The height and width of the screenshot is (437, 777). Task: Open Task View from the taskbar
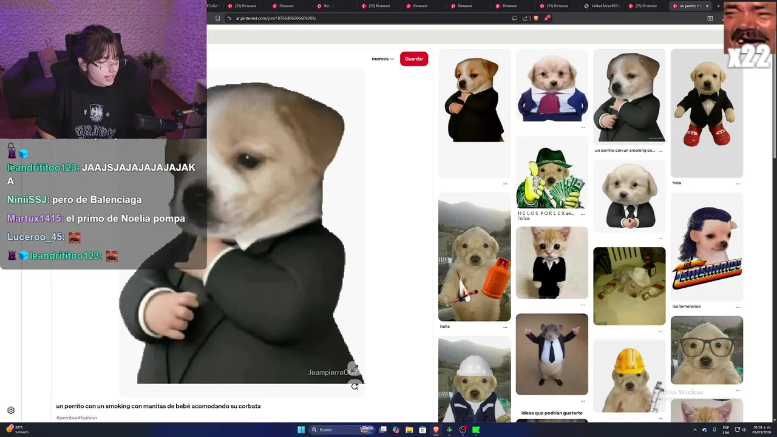383,430
